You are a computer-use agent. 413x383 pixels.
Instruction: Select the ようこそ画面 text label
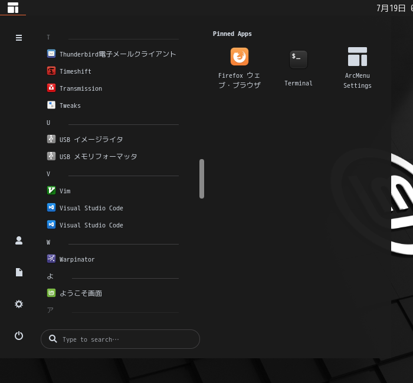81,293
